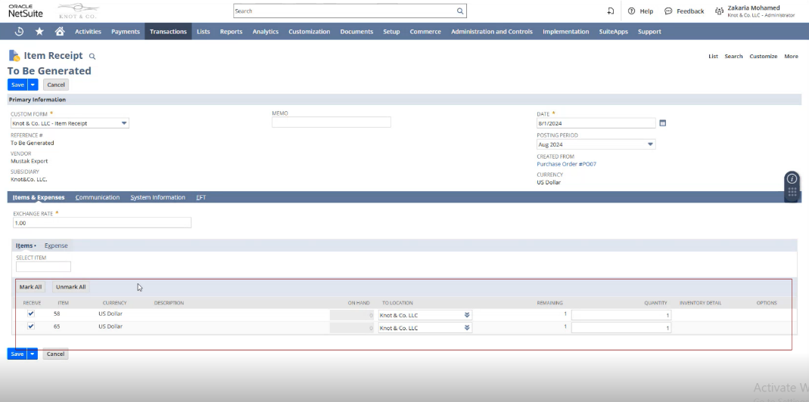The height and width of the screenshot is (402, 809).
Task: Click the magnifier icon beside Item Receipt
Action: (x=92, y=57)
